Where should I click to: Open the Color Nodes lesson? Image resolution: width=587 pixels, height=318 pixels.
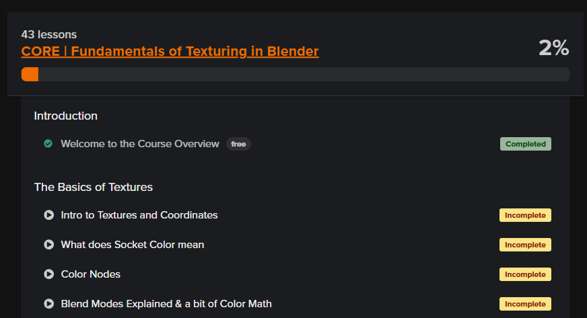pyautogui.click(x=91, y=274)
